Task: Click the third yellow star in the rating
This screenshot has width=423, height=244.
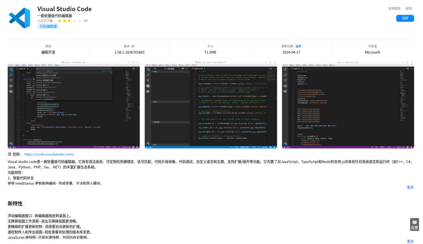Action: pos(69,21)
